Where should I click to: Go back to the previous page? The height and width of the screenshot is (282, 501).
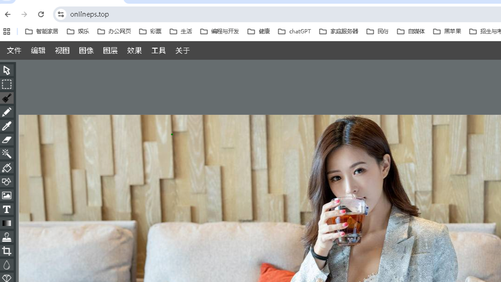click(7, 14)
